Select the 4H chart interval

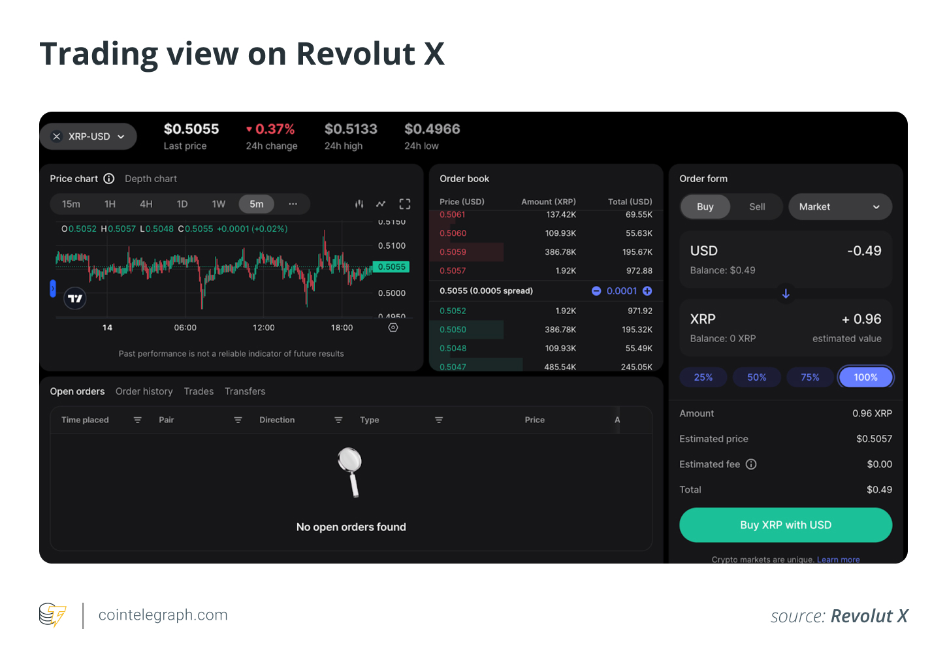[146, 204]
